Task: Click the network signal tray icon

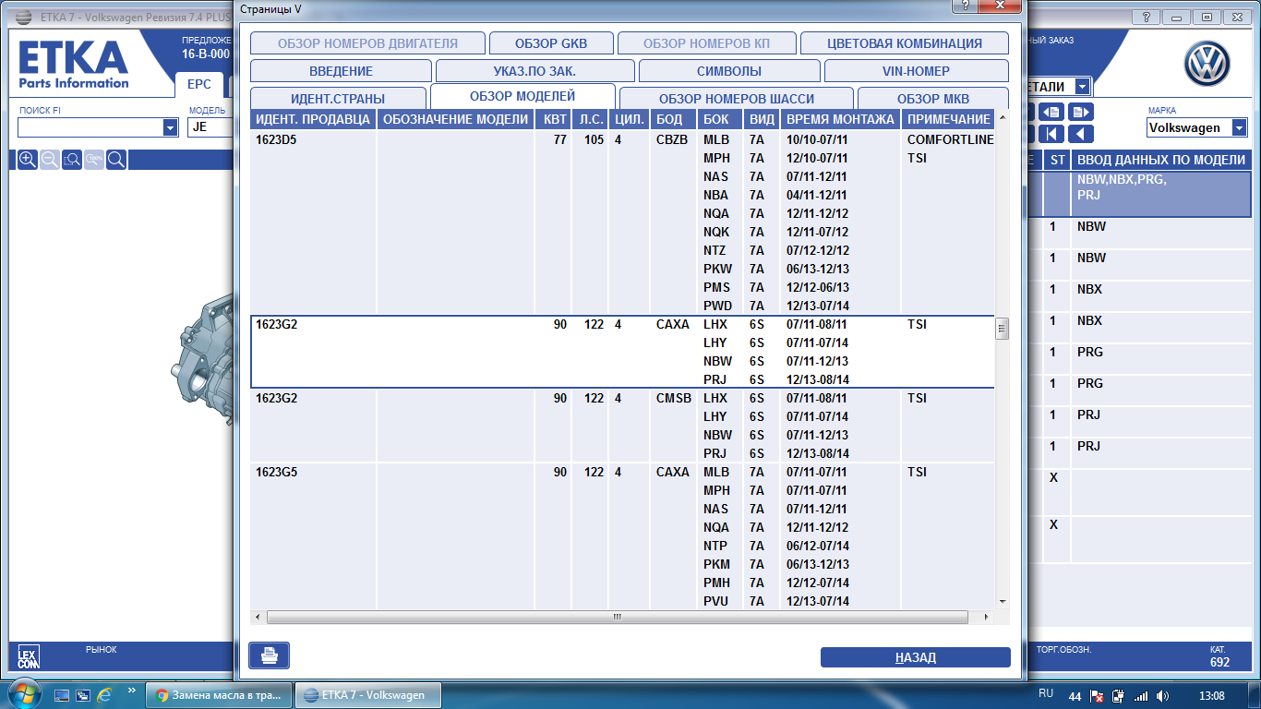Action: point(1141,695)
